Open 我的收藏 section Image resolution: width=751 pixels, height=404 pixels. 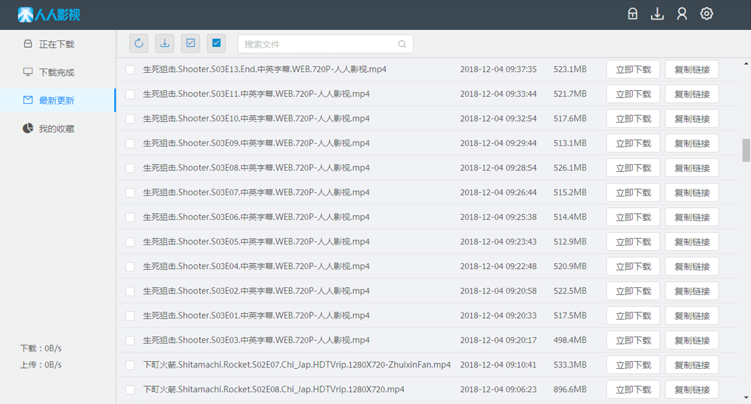coord(58,128)
